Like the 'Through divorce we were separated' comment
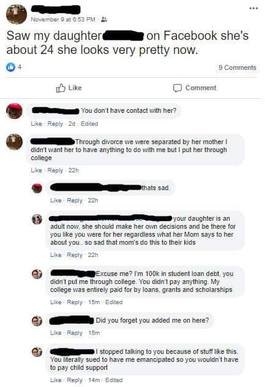 point(36,171)
